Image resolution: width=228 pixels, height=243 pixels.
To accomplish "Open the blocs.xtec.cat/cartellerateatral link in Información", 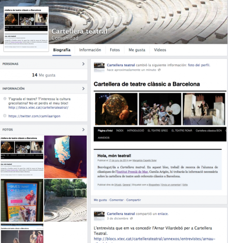I will 38,107.
